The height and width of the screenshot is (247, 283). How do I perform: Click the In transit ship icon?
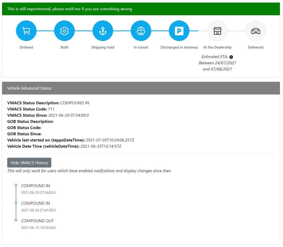[141, 31]
